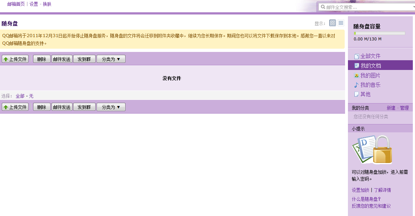Switch to grid thumbnail view icon
The width and height of the screenshot is (415, 216).
[332, 23]
